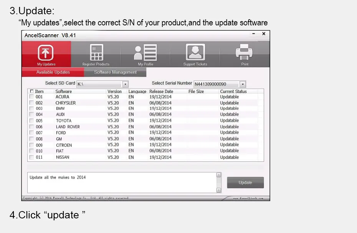This screenshot has width=357, height=233.
Task: Select the AUDI software name
Action: coord(60,115)
